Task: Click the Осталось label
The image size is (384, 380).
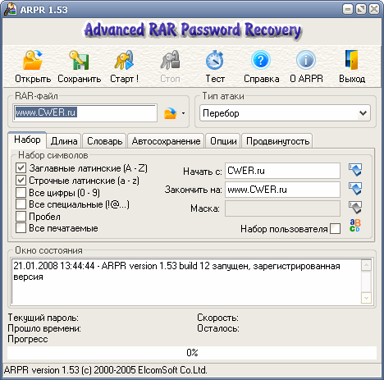Action: [218, 328]
